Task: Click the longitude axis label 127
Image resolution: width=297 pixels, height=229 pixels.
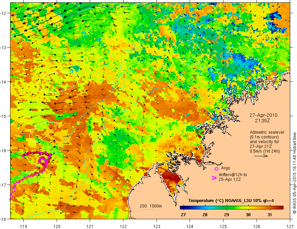Action: [x=290, y=226]
